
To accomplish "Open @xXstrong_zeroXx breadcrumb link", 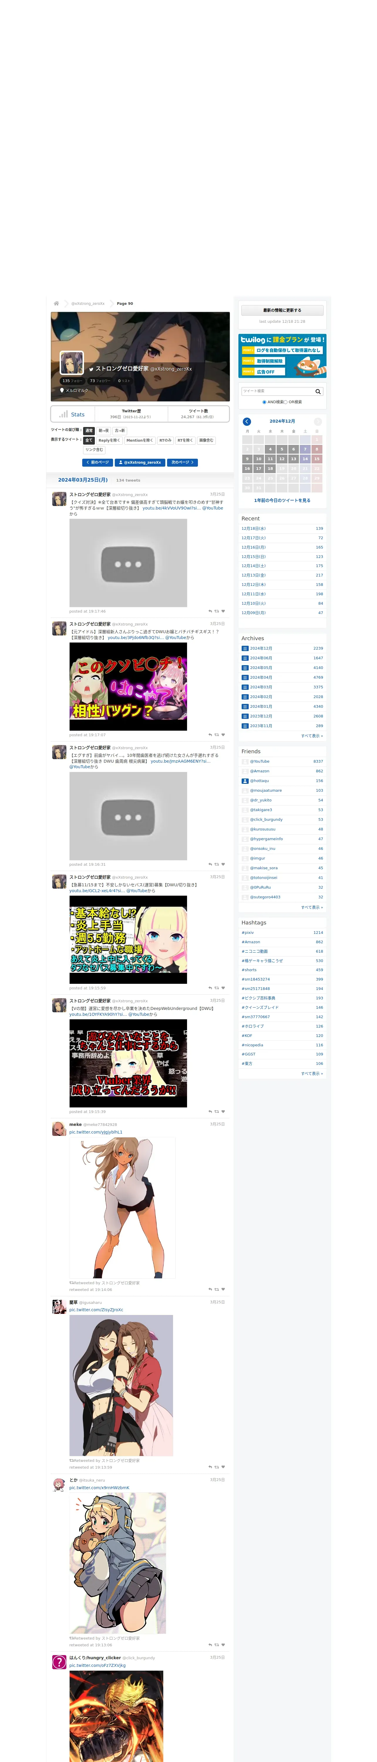I will (87, 304).
